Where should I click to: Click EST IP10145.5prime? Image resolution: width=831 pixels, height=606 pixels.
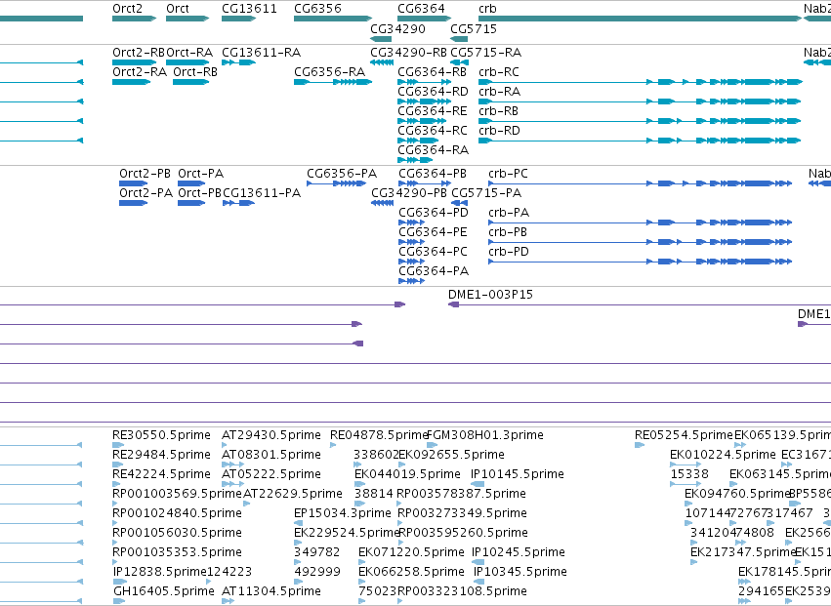(518, 474)
